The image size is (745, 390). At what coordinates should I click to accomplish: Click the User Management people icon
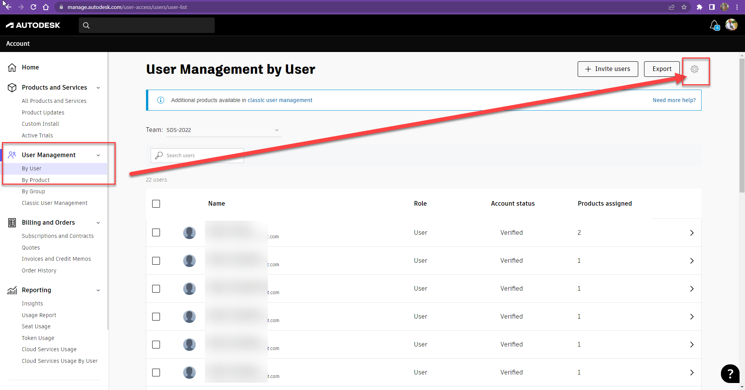pyautogui.click(x=12, y=155)
